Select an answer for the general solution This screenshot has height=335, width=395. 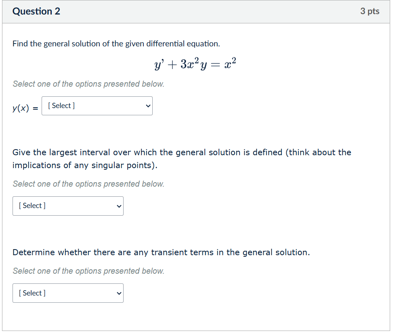pyautogui.click(x=97, y=106)
